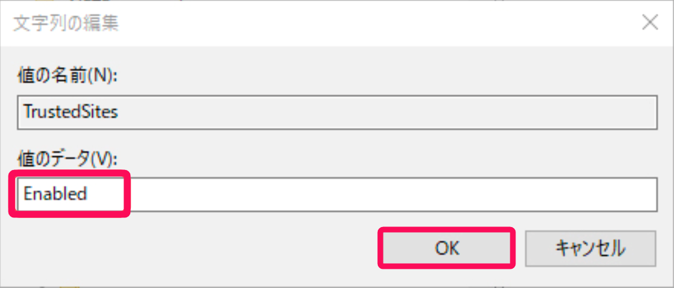Image resolution: width=674 pixels, height=288 pixels.
Task: Click empty space right of TrustedSites in name field
Action: click(387, 112)
